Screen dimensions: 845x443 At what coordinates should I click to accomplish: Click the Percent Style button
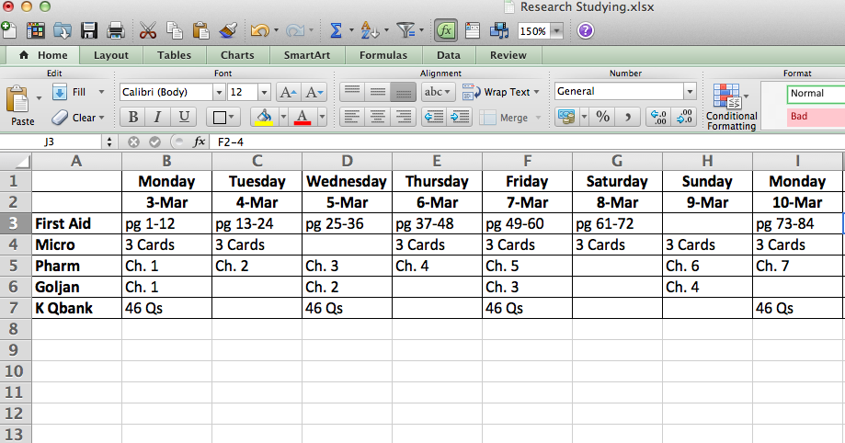point(603,117)
